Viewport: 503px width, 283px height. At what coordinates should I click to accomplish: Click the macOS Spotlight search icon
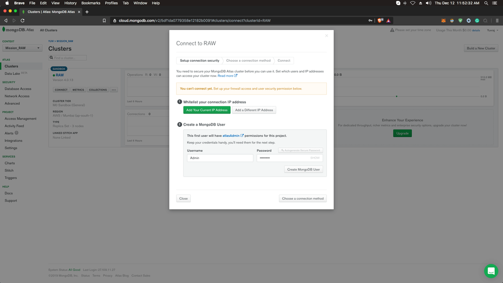486,3
